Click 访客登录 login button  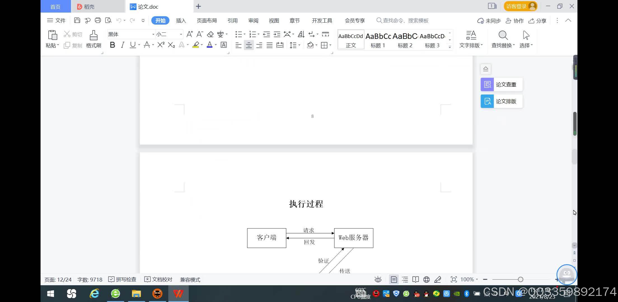point(521,6)
